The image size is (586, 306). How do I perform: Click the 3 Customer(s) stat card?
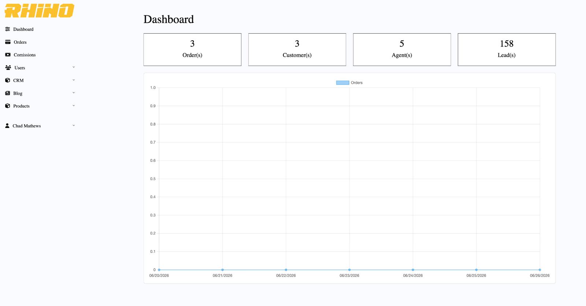[297, 49]
